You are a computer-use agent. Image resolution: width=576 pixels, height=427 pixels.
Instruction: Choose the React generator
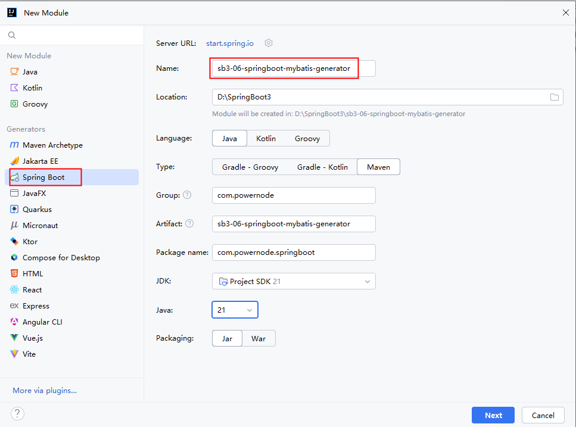[x=32, y=290]
